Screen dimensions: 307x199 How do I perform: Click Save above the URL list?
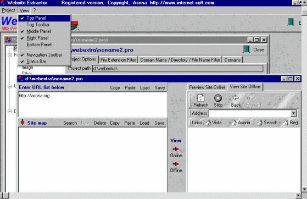(160, 87)
